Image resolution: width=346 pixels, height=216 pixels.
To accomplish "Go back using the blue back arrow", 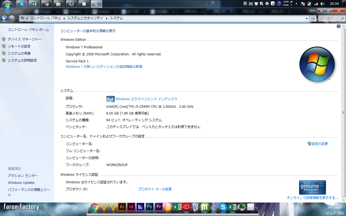I will click(4, 18).
